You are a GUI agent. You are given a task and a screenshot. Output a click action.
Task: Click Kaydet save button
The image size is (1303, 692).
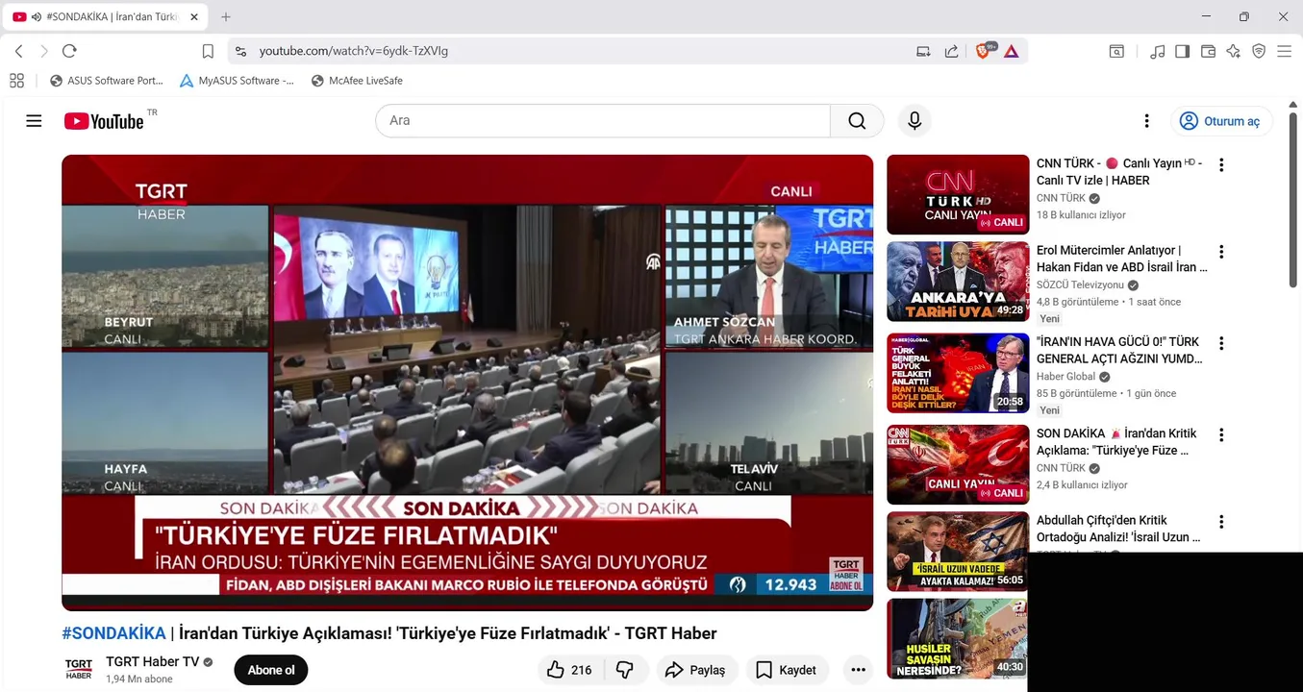(787, 670)
